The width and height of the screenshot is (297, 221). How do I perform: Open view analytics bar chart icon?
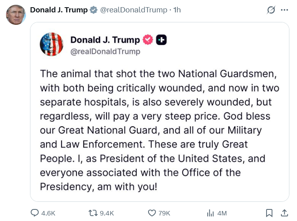[x=210, y=213]
